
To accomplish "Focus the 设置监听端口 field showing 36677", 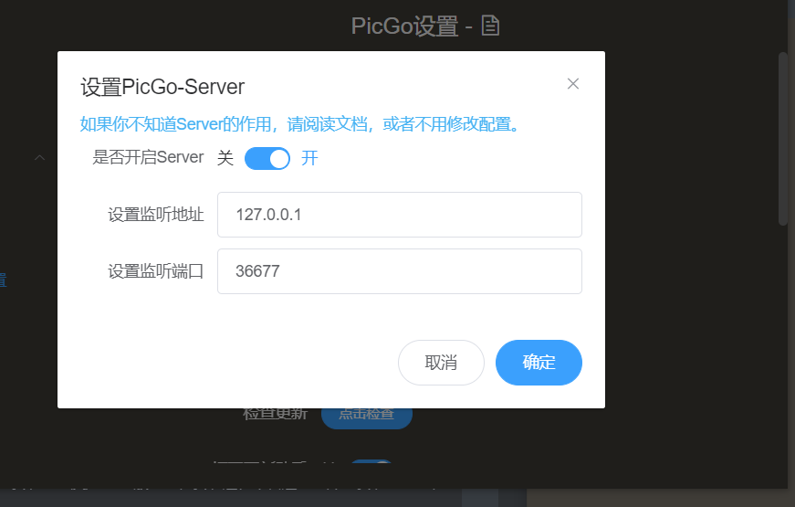I will (x=399, y=271).
